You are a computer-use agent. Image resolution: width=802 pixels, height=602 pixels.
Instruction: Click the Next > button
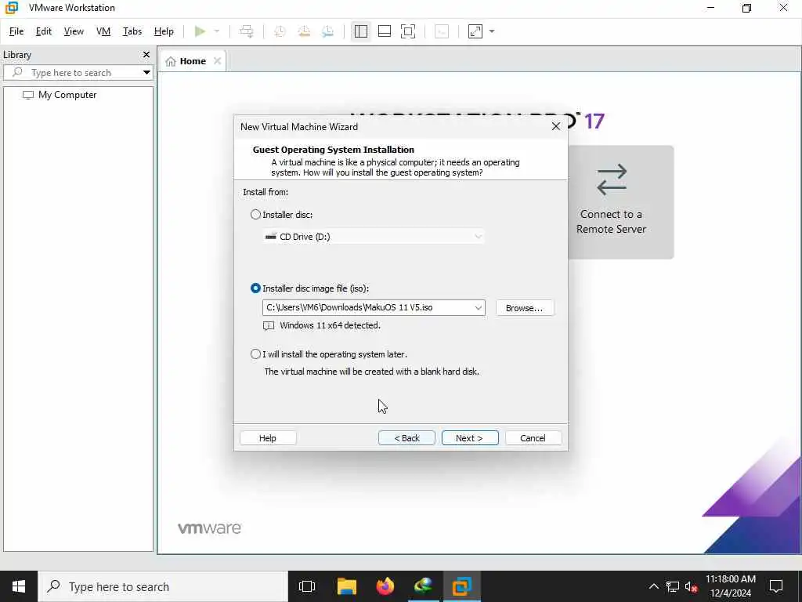point(470,437)
